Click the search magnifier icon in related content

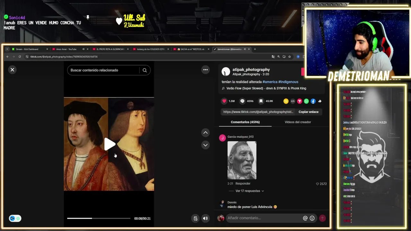145,70
